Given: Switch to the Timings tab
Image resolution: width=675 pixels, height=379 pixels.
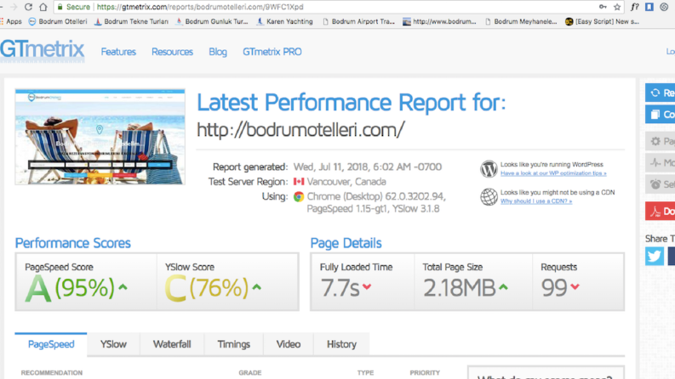Looking at the screenshot, I should pos(233,345).
